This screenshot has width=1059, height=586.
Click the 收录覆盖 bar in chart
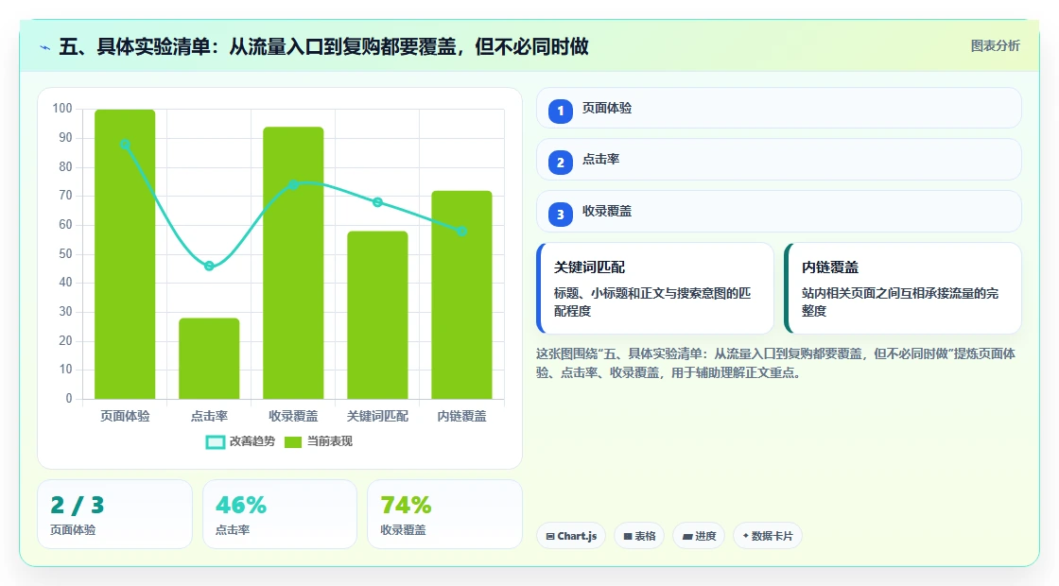(x=293, y=263)
